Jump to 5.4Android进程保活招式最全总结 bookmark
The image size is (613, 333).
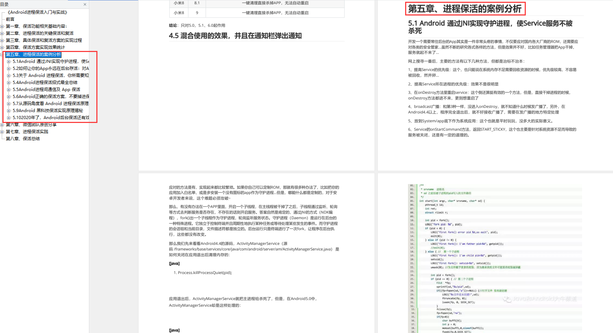coord(45,83)
